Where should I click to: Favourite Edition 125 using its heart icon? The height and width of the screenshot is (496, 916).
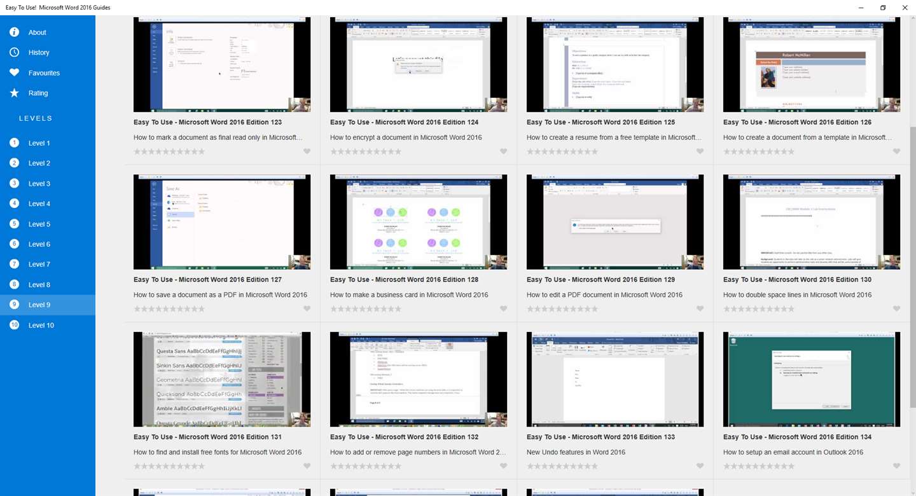700,151
